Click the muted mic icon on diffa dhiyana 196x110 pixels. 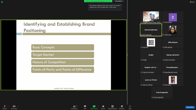click(x=163, y=47)
